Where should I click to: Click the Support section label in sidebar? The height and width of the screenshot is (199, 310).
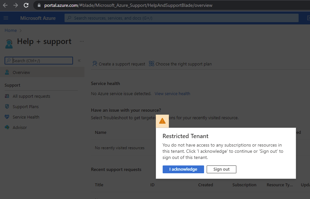pos(12,85)
